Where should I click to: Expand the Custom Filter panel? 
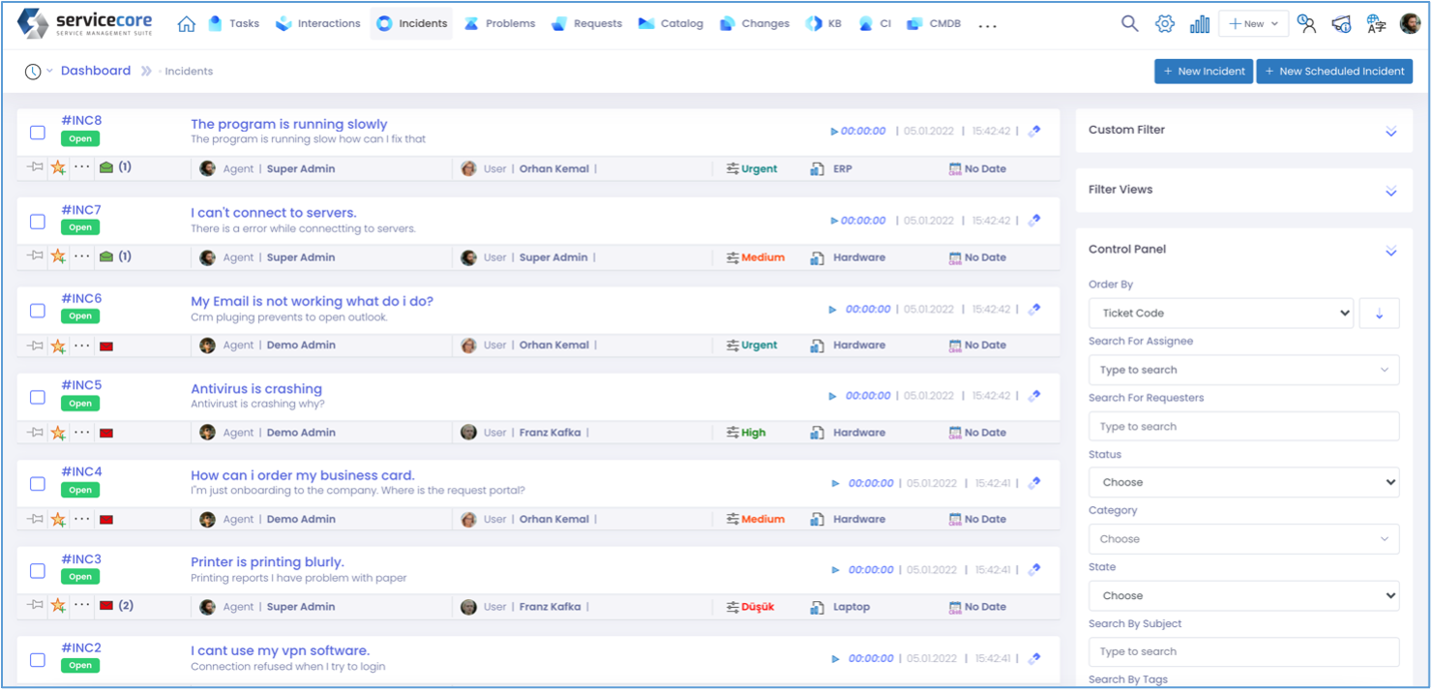1390,131
